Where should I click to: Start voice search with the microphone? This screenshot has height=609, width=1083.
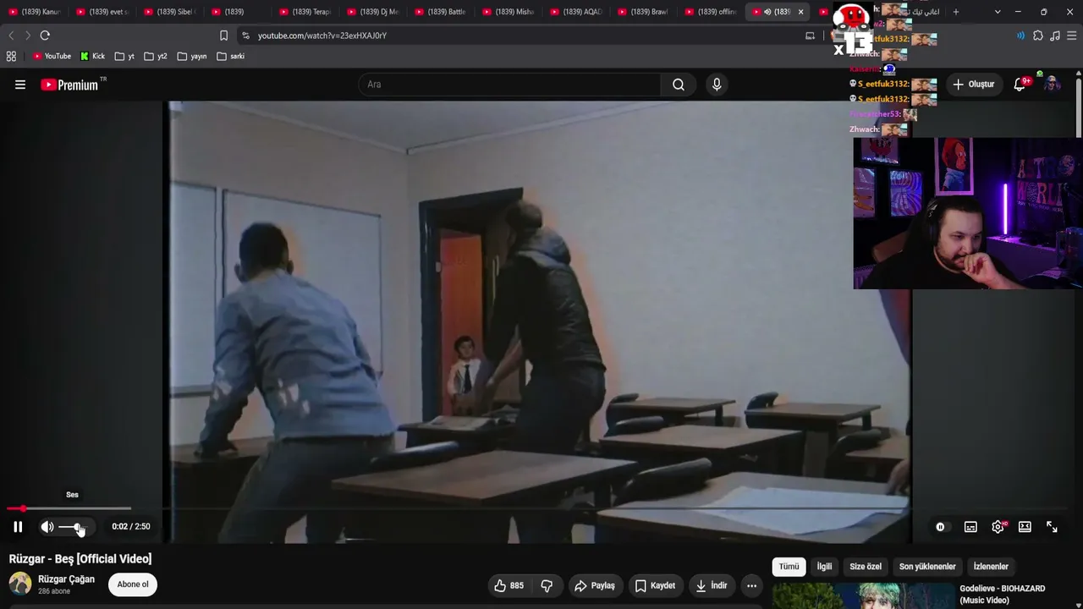[717, 85]
